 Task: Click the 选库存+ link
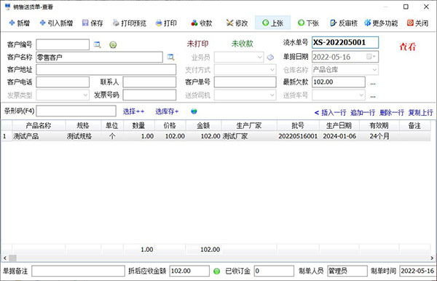click(x=167, y=111)
